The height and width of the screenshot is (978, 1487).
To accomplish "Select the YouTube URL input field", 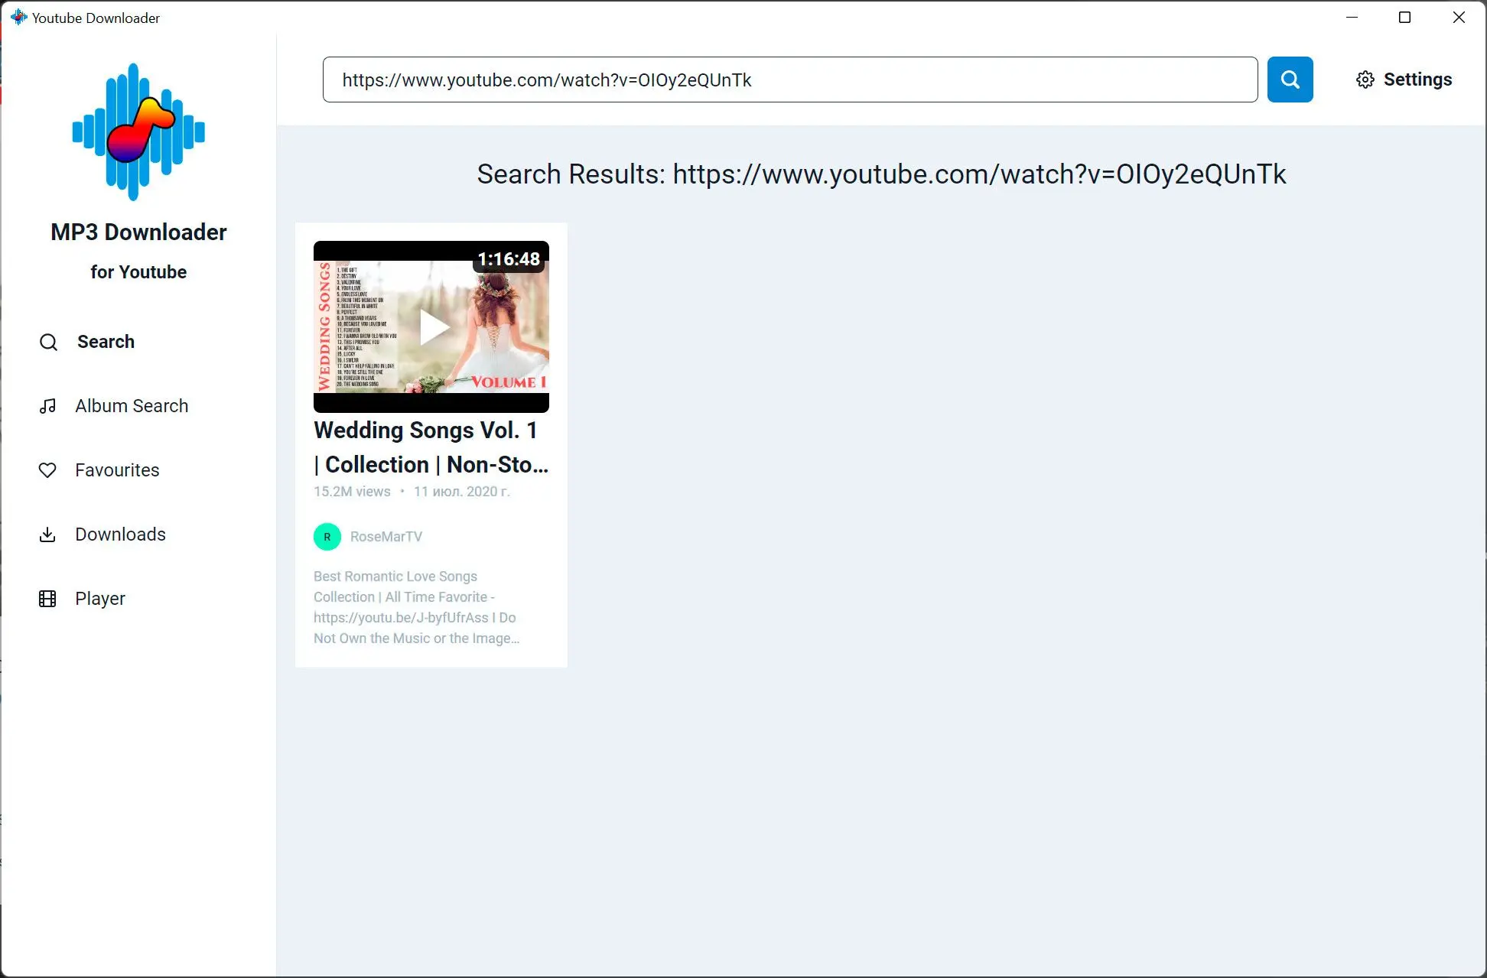I will click(x=790, y=79).
